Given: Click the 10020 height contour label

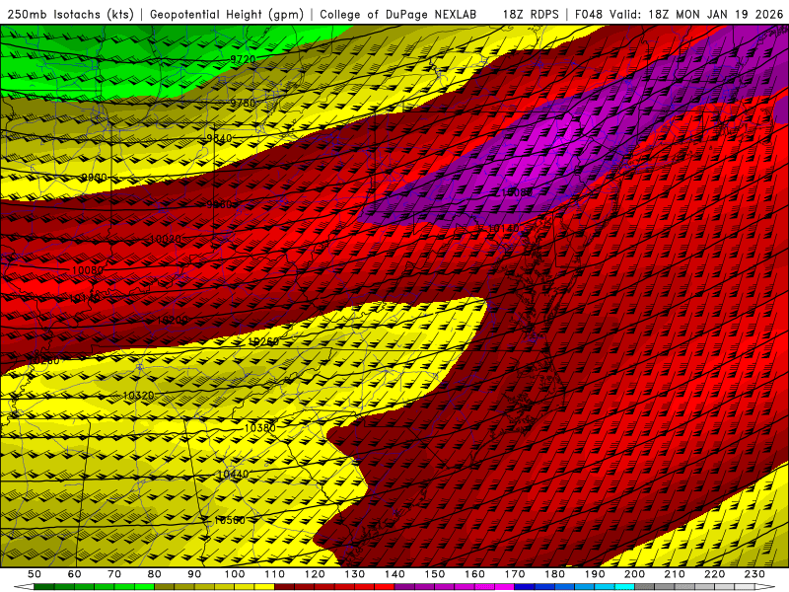Looking at the screenshot, I should (x=166, y=239).
